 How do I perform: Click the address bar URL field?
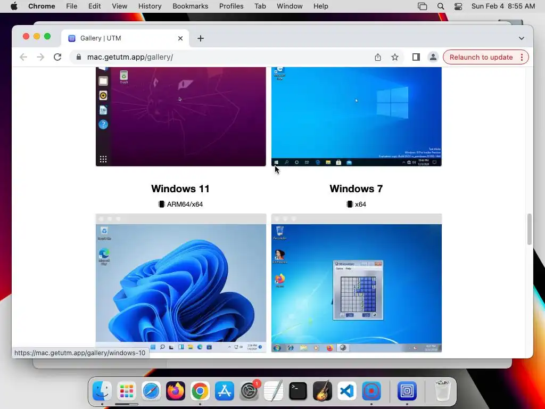(222, 57)
